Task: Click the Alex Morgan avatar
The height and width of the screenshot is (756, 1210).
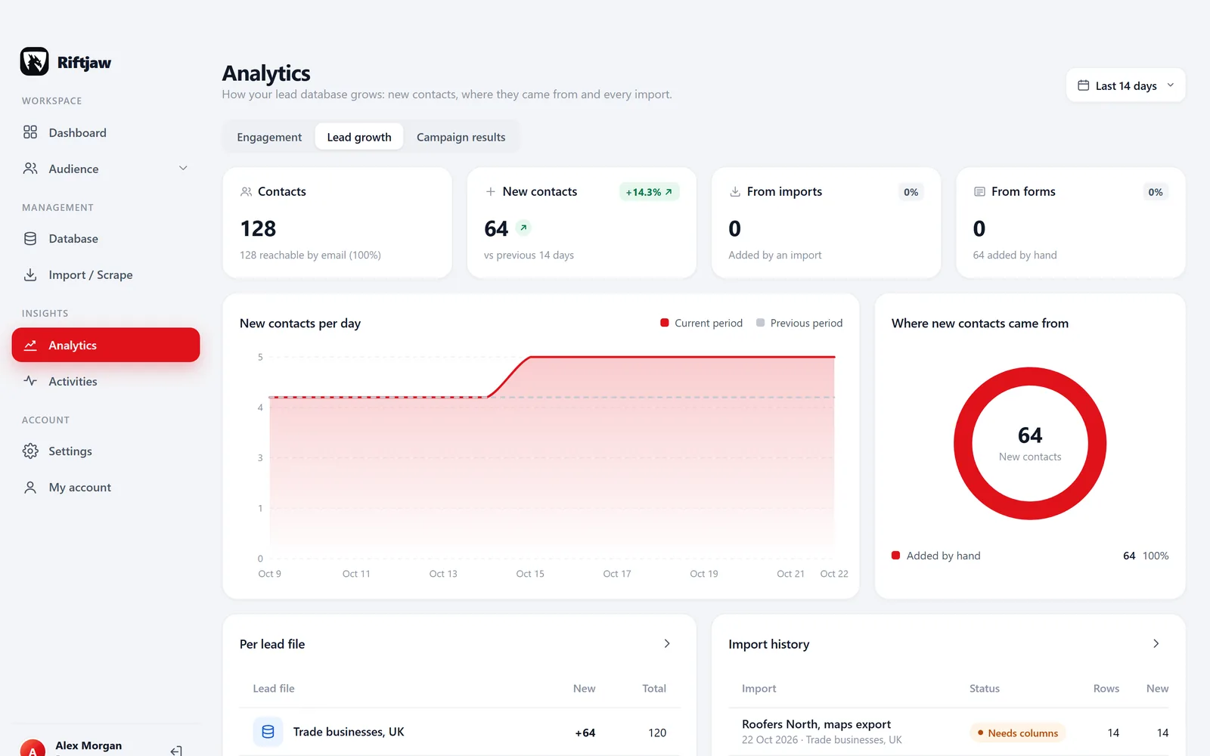Action: pyautogui.click(x=33, y=750)
